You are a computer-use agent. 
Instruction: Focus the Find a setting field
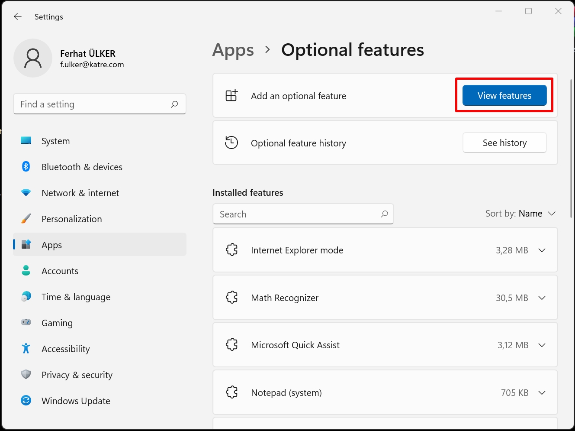pos(100,104)
